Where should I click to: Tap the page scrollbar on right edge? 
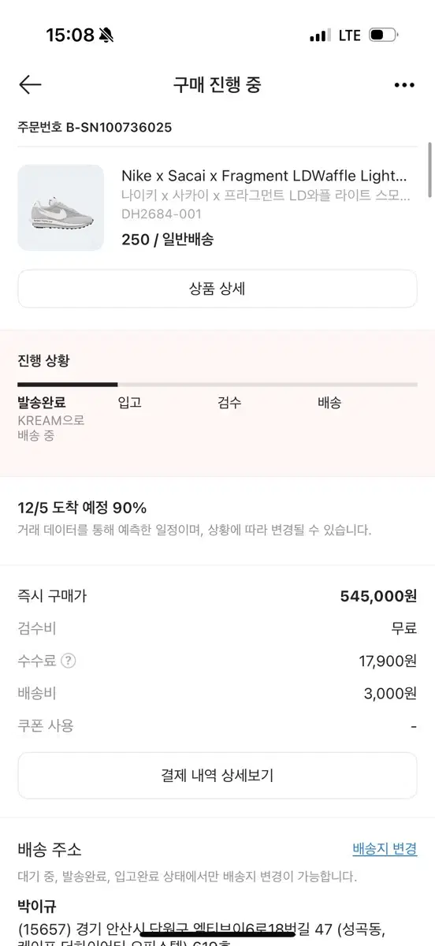(429, 169)
